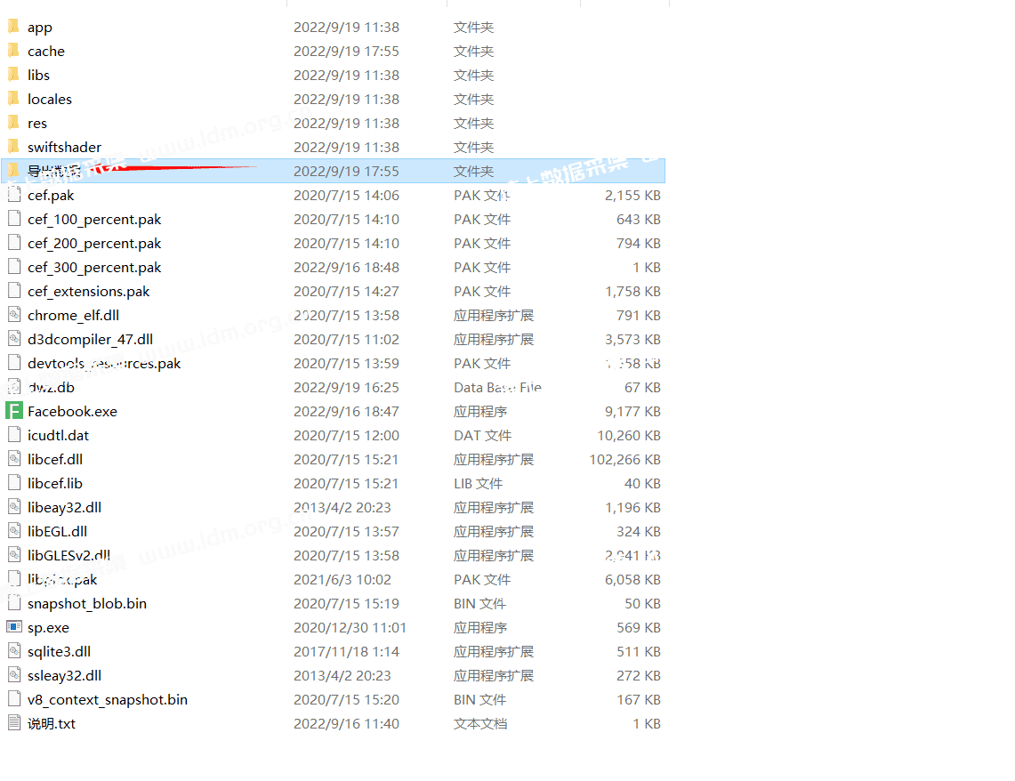1015x781 pixels.
Task: Click the green Facebook.exe application icon
Action: tap(14, 411)
